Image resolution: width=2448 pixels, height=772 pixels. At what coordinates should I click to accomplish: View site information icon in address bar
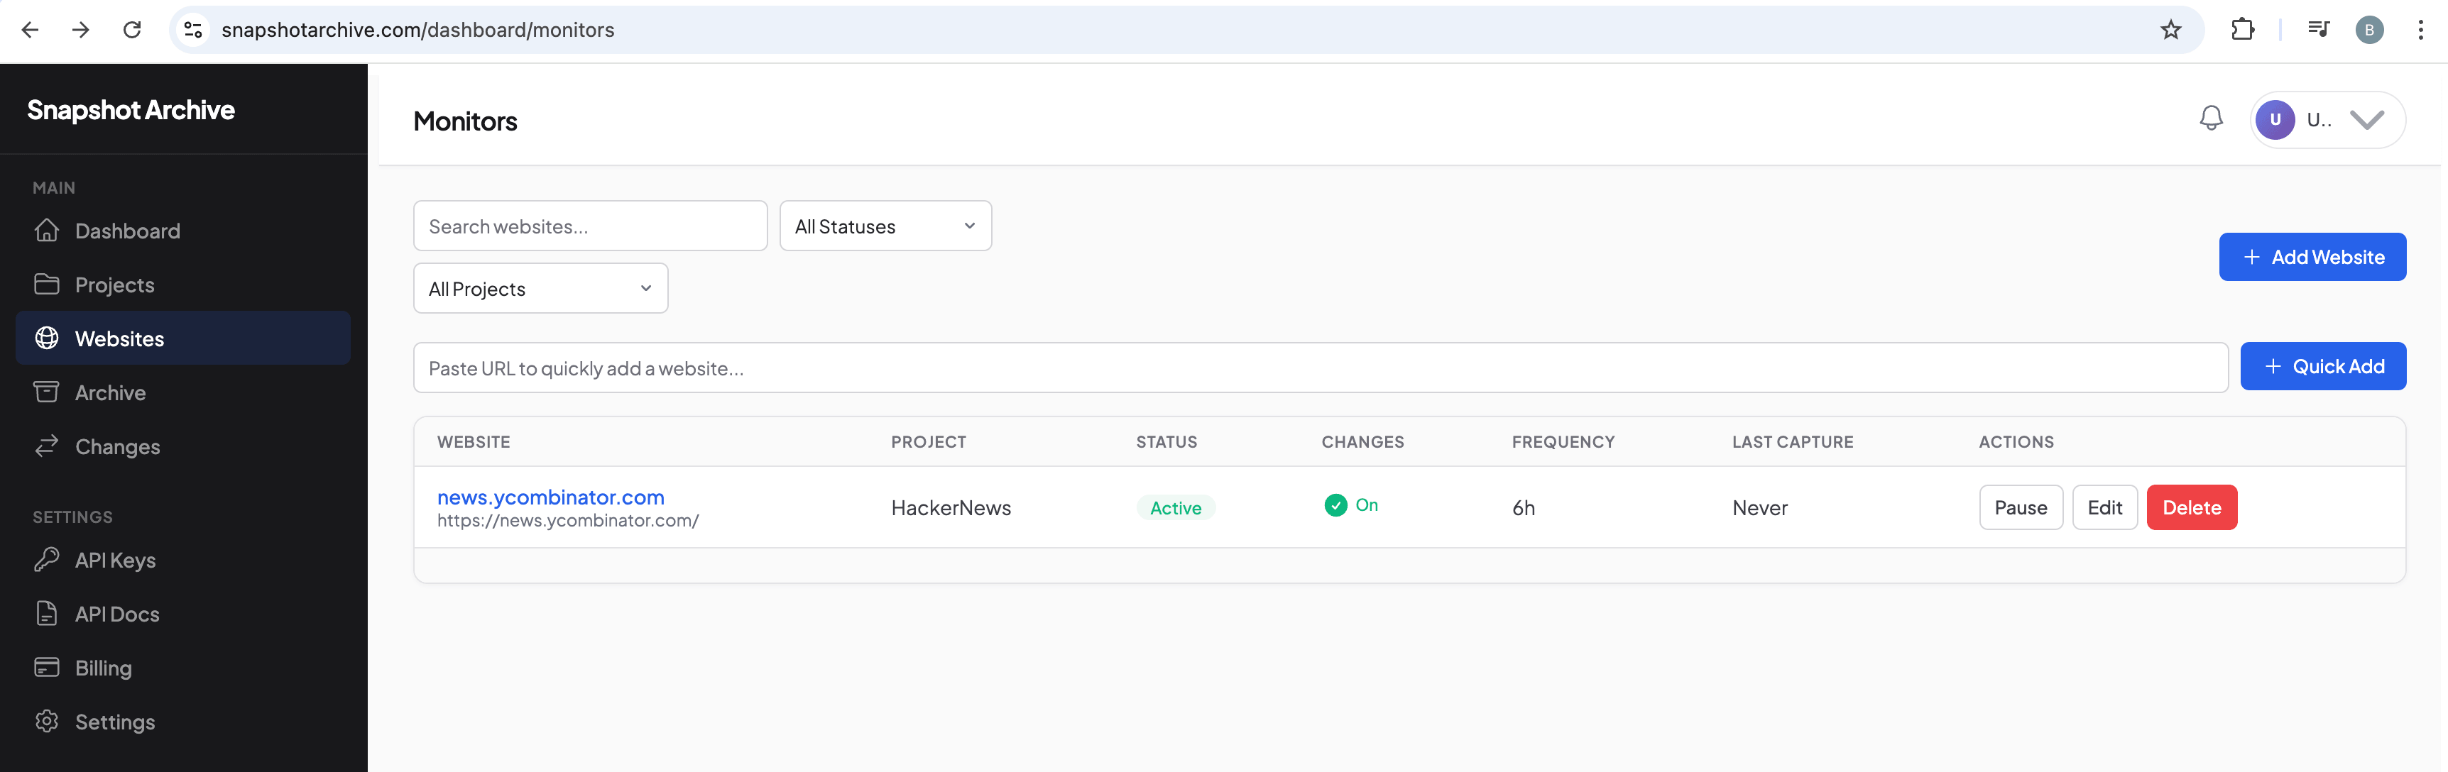[194, 29]
